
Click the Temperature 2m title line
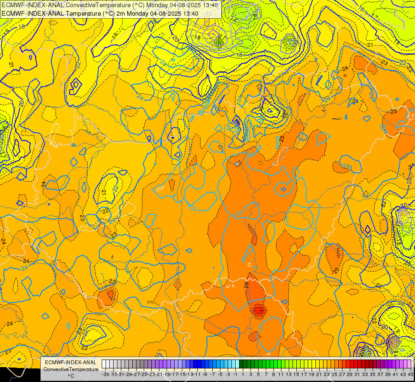100,14
